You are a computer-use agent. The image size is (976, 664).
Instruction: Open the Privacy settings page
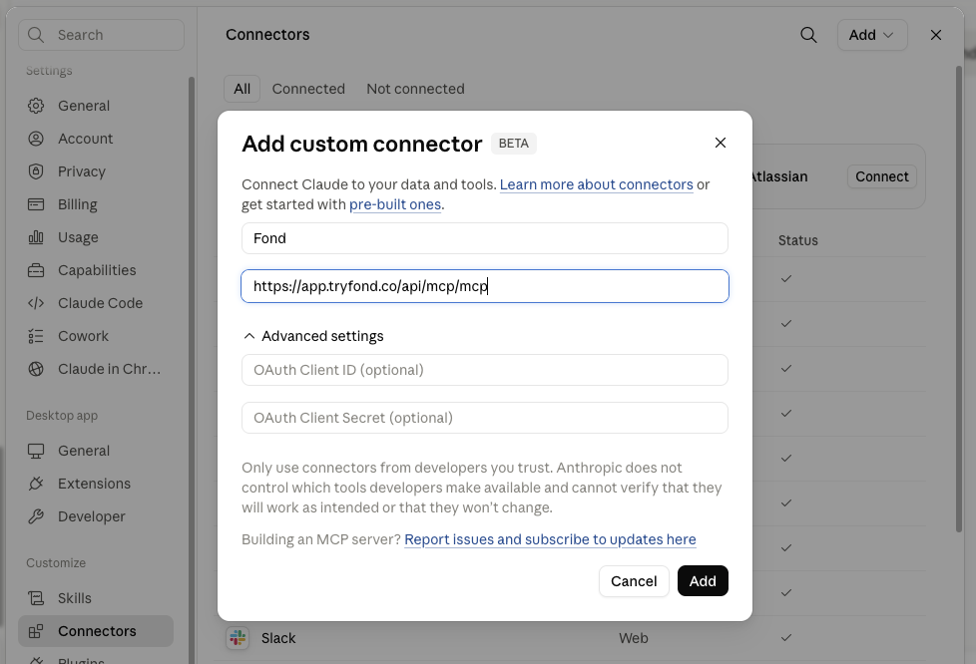click(x=82, y=171)
